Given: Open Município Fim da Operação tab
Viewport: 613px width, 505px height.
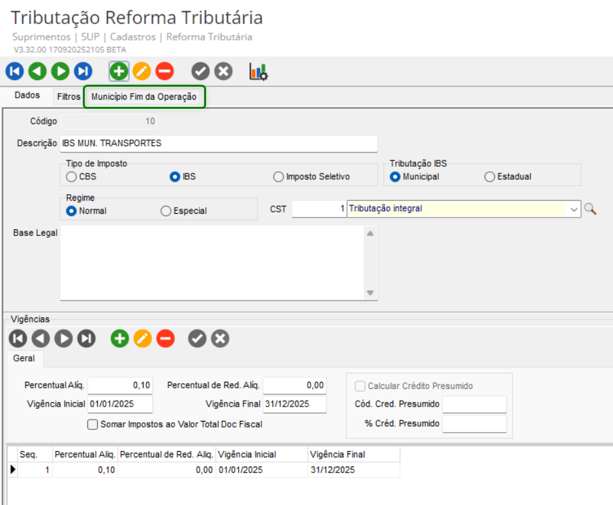Looking at the screenshot, I should pos(144,97).
